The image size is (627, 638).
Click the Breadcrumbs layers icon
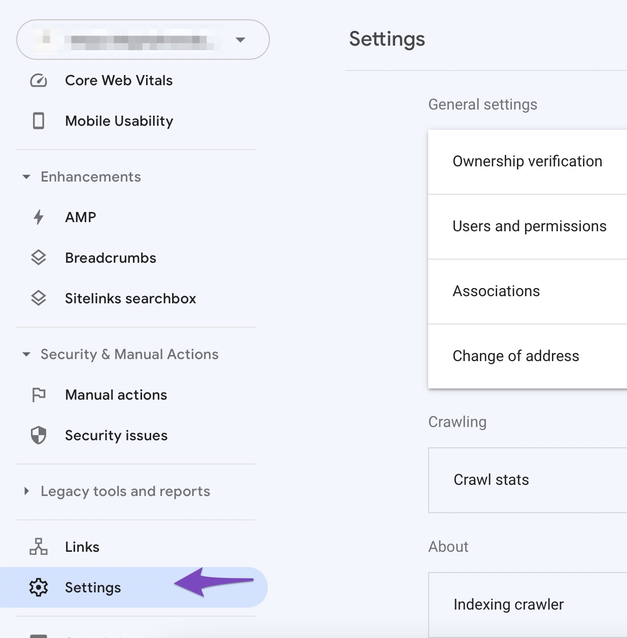click(38, 258)
